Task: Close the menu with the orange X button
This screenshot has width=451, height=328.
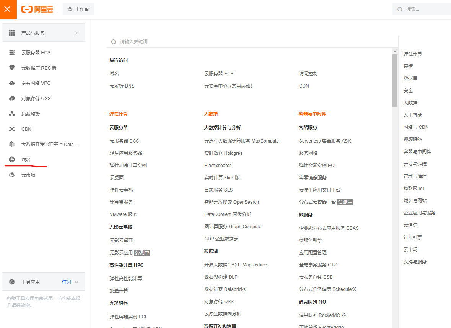Action: [x=8, y=9]
